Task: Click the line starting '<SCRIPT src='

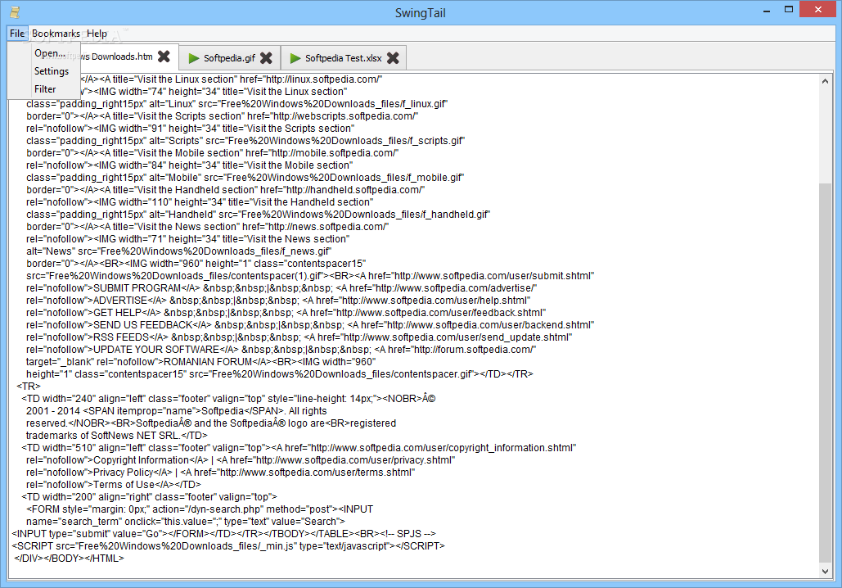Action: [x=228, y=546]
